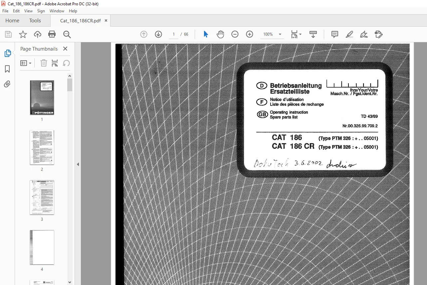
Task: Collapse the navigation pane with the side arrow
Action: pyautogui.click(x=78, y=164)
